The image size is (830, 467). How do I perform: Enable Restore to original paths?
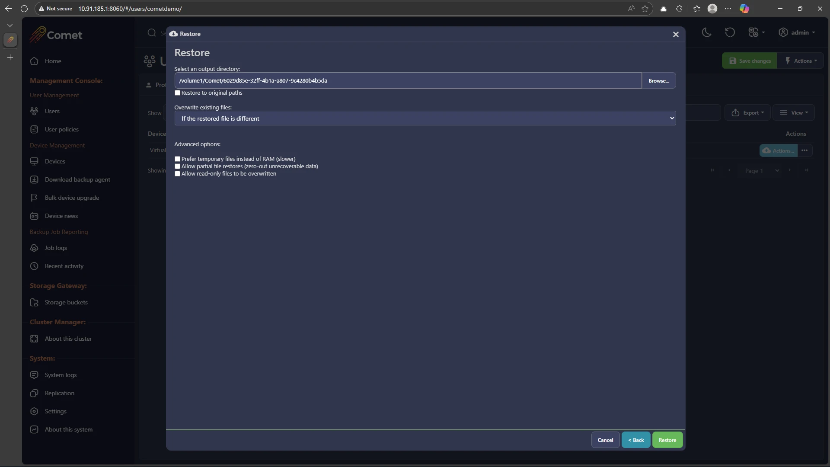(x=177, y=93)
